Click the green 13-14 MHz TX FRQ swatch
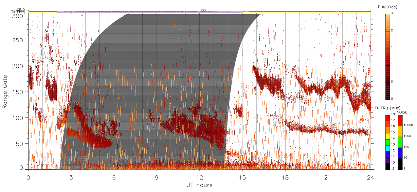Image resolution: width=417 pixels, height=192 pixels. click(x=387, y=142)
